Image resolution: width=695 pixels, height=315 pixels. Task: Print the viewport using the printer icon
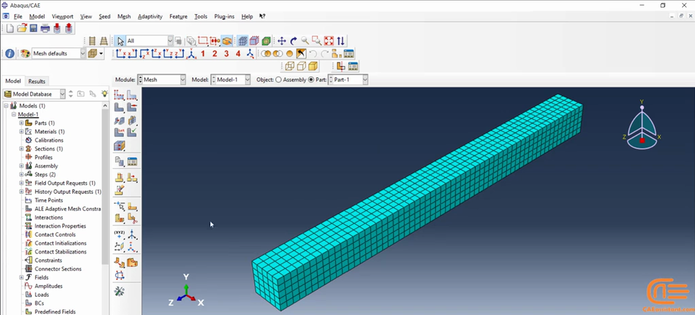[x=45, y=28]
